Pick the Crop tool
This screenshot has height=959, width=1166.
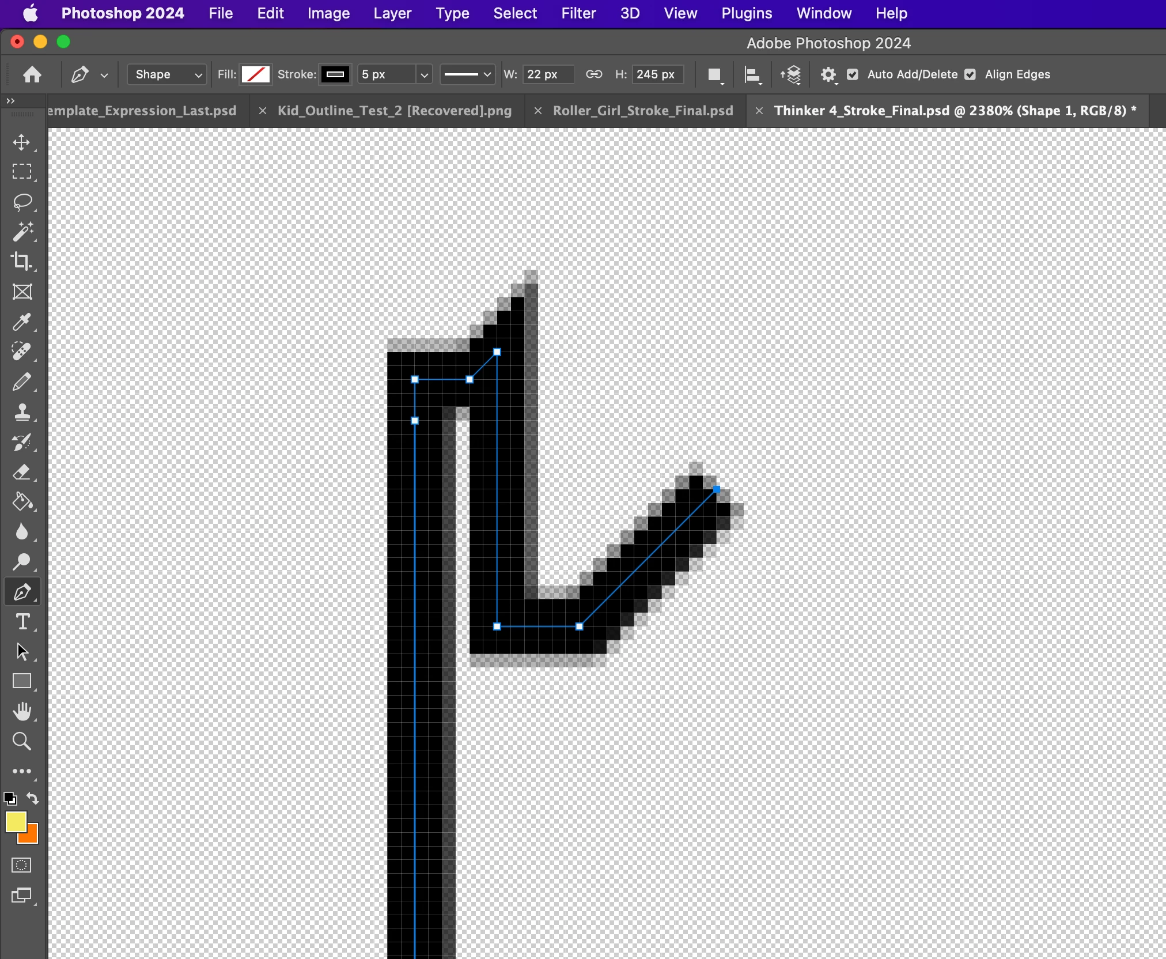pyautogui.click(x=22, y=262)
